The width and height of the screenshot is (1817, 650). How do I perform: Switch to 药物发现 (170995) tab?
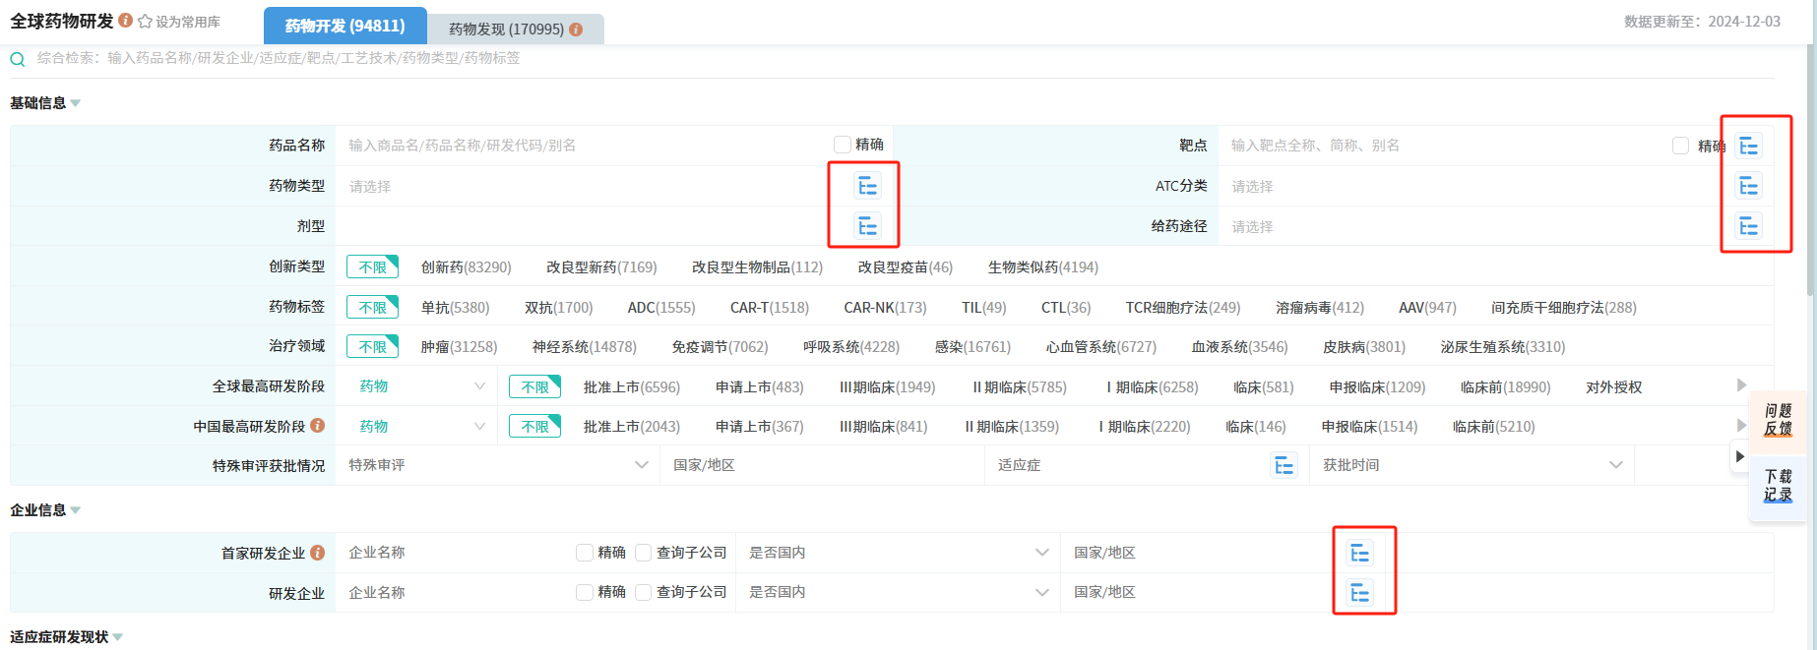[x=516, y=30]
